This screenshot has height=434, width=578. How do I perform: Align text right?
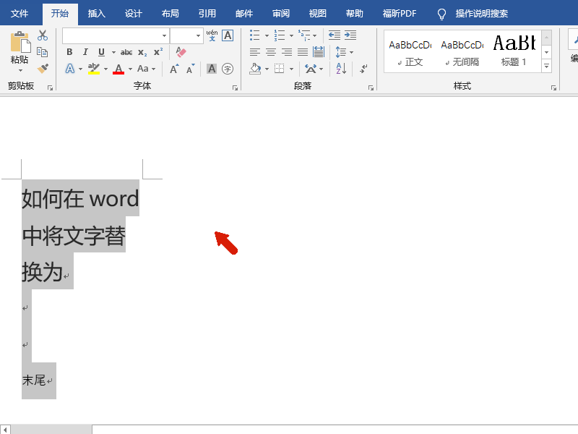point(287,52)
